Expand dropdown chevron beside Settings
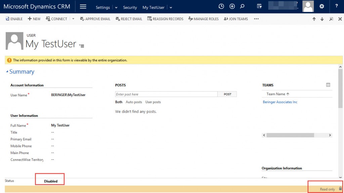This screenshot has width=344, height=193. click(116, 7)
